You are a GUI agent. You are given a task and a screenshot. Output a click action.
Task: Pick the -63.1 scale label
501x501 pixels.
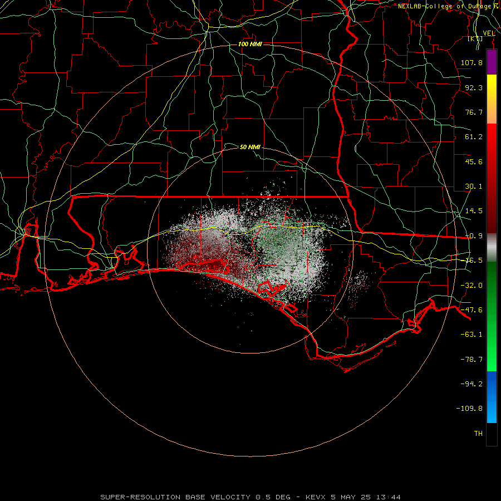coord(471,335)
